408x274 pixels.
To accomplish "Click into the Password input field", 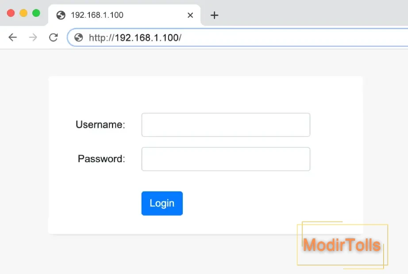I will point(226,159).
